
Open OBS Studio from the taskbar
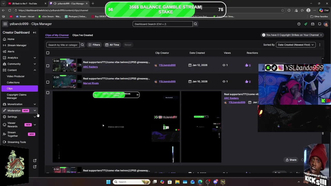click(208, 182)
